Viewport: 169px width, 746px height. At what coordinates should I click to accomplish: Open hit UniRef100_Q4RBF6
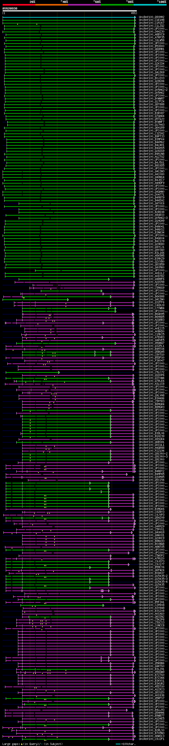click(x=152, y=279)
